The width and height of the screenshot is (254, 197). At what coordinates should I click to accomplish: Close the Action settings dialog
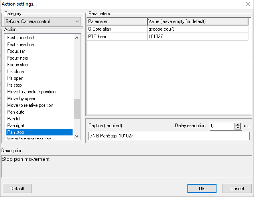[246, 4]
